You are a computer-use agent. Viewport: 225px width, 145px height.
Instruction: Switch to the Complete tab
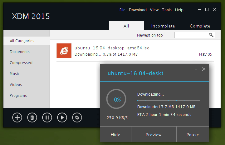(200, 26)
